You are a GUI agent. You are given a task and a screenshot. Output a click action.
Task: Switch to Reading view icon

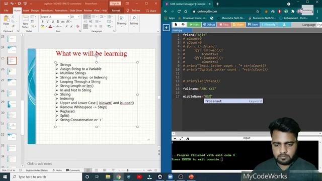point(105,170)
